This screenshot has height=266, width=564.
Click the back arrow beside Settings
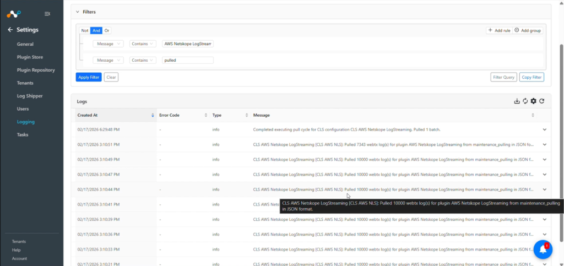pos(10,30)
